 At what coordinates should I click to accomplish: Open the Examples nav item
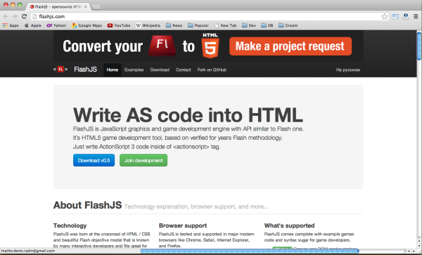pos(134,70)
